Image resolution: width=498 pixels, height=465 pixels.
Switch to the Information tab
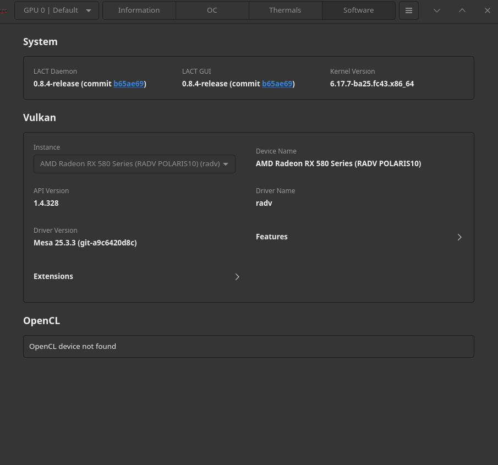point(139,10)
